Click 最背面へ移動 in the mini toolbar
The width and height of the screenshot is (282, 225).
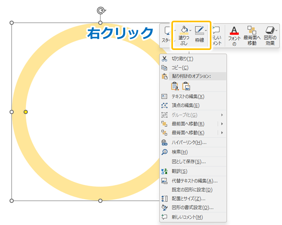click(x=252, y=31)
